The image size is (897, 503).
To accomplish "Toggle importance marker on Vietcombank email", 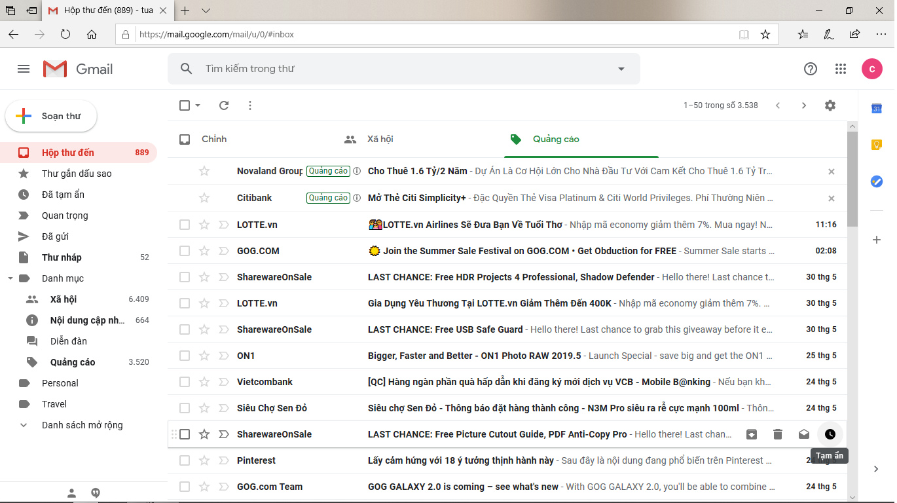I will point(223,382).
